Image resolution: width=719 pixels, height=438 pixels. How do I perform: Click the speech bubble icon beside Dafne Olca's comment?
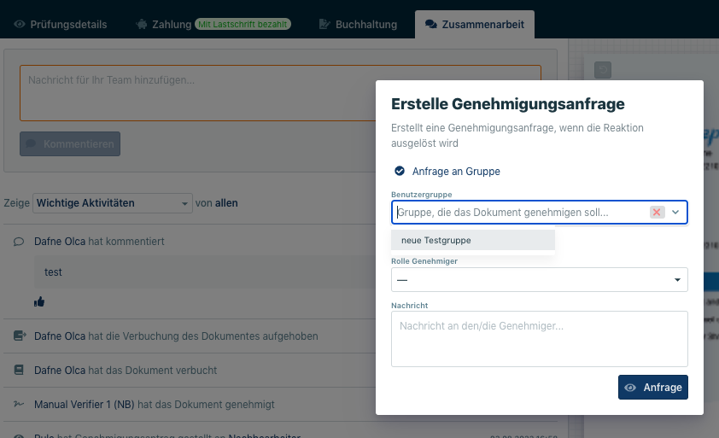pos(19,242)
